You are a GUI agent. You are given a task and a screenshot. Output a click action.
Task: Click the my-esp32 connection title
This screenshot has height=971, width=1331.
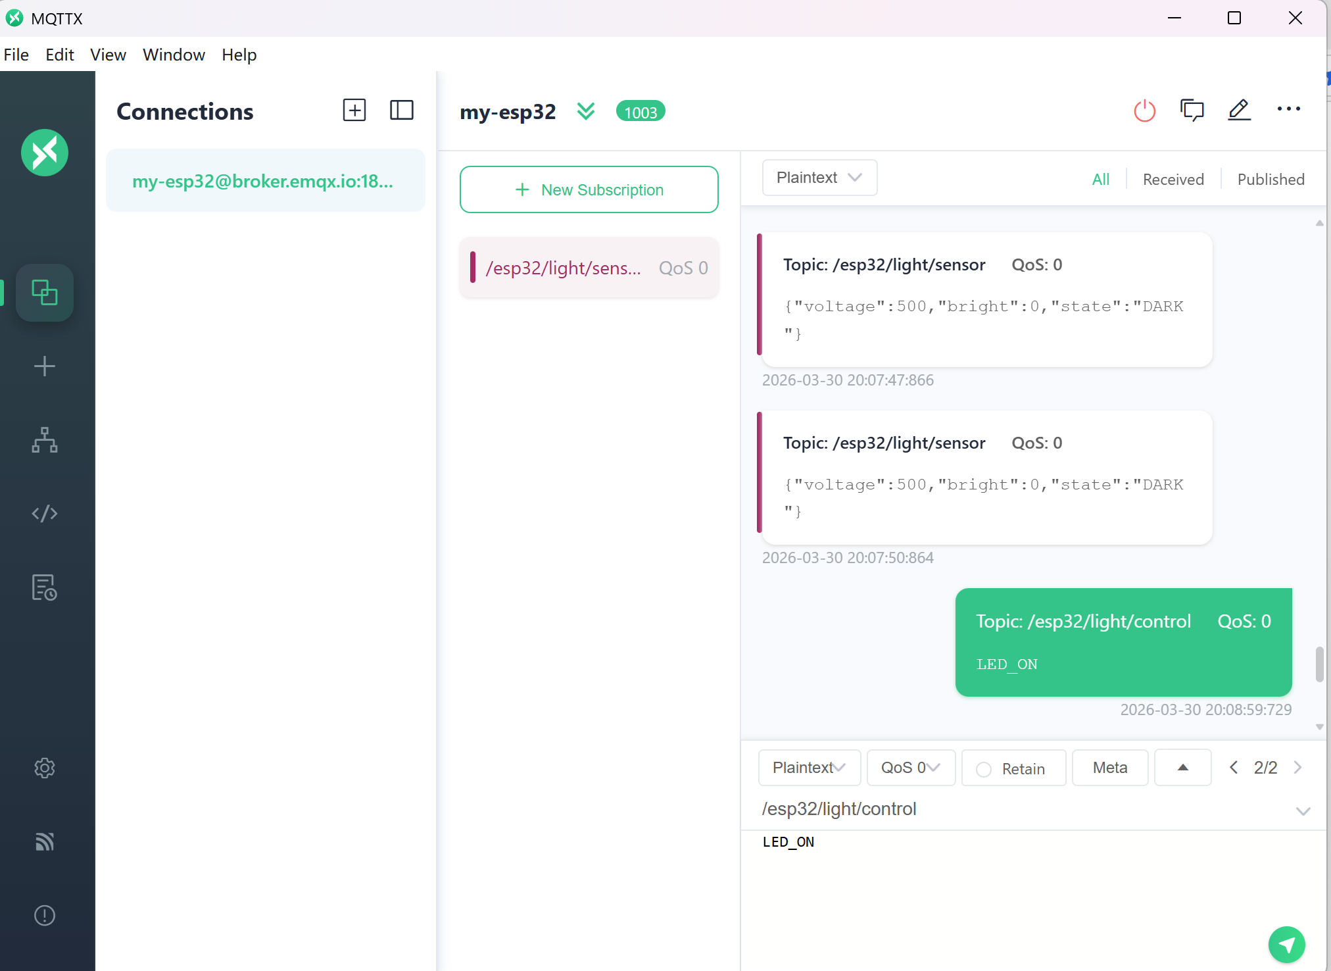[x=508, y=112]
